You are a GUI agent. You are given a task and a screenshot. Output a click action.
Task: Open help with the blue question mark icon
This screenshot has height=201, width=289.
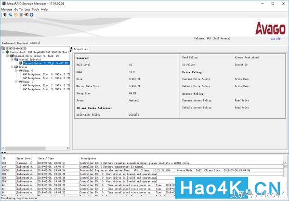32,15
